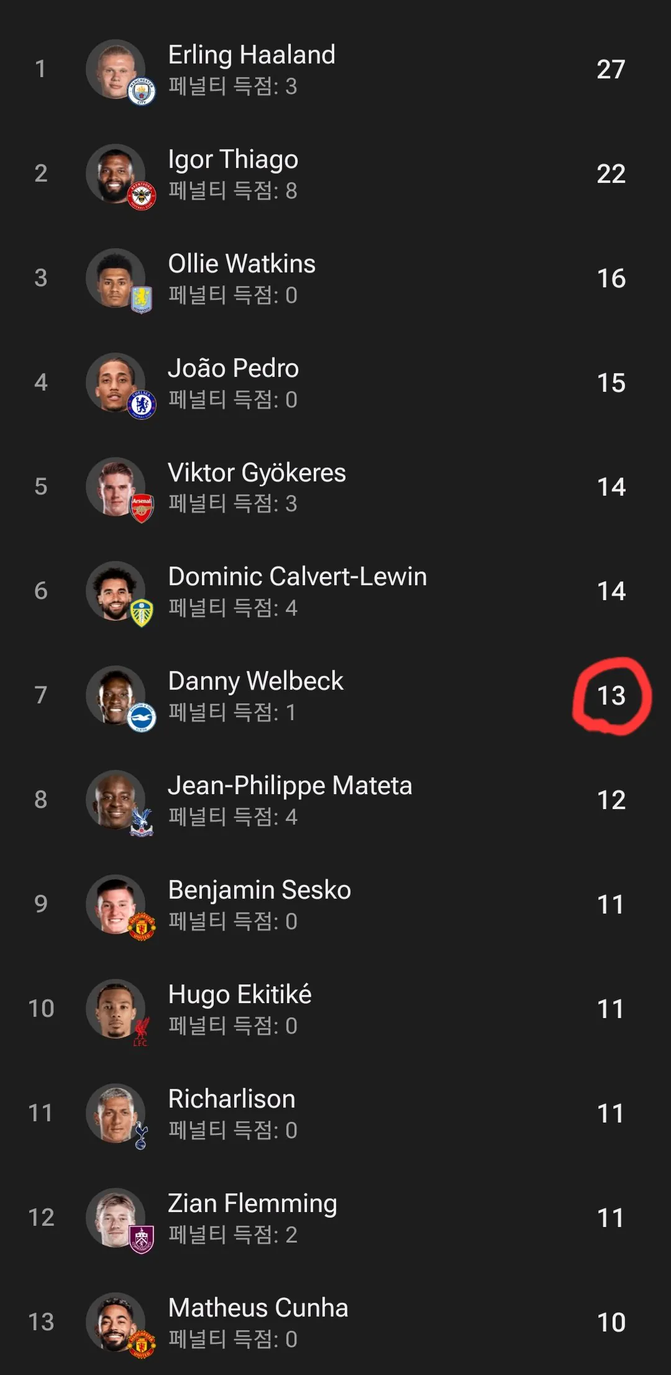Screen dimensions: 671x1375
Task: Select Matheus Cunha's name
Action: (x=258, y=1308)
